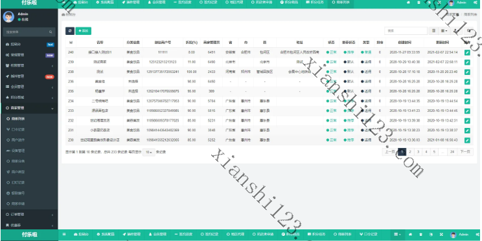The height and width of the screenshot is (241, 482).
Task: Click the hamburger menu icon in the bottom bar
Action: point(64,235)
